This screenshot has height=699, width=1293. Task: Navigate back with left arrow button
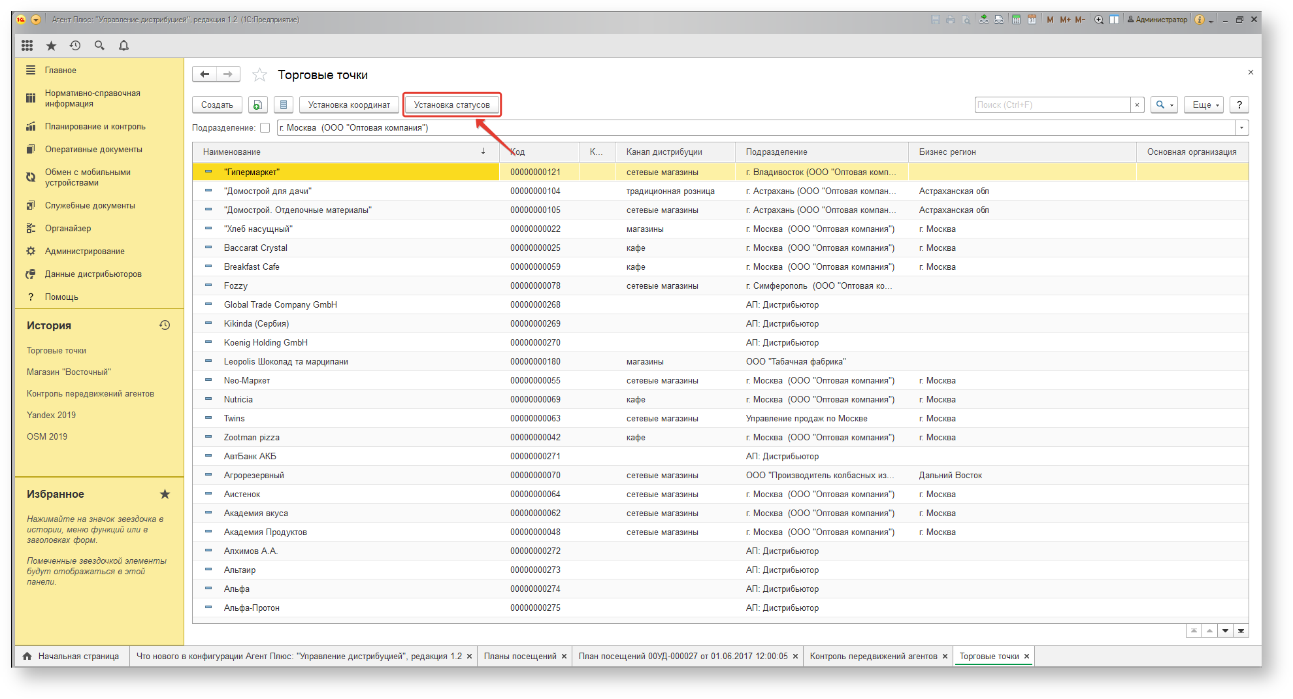[205, 74]
